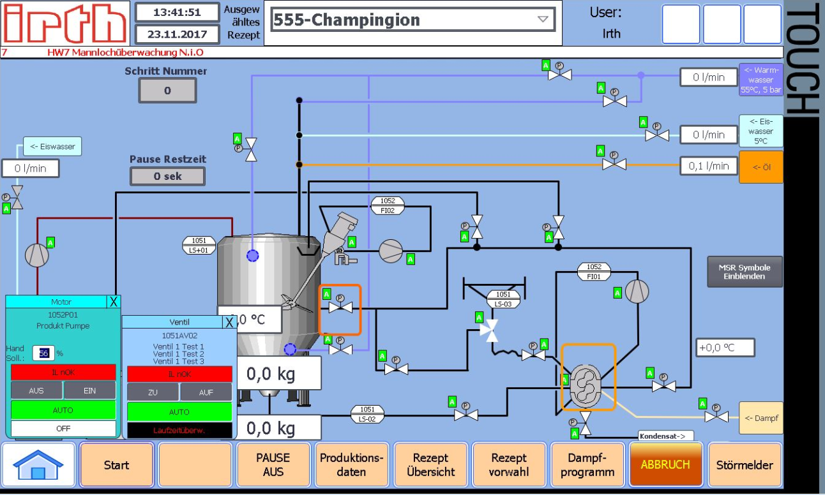The height and width of the screenshot is (495, 825).
Task: Open Rezept vorwahl
Action: tap(509, 465)
